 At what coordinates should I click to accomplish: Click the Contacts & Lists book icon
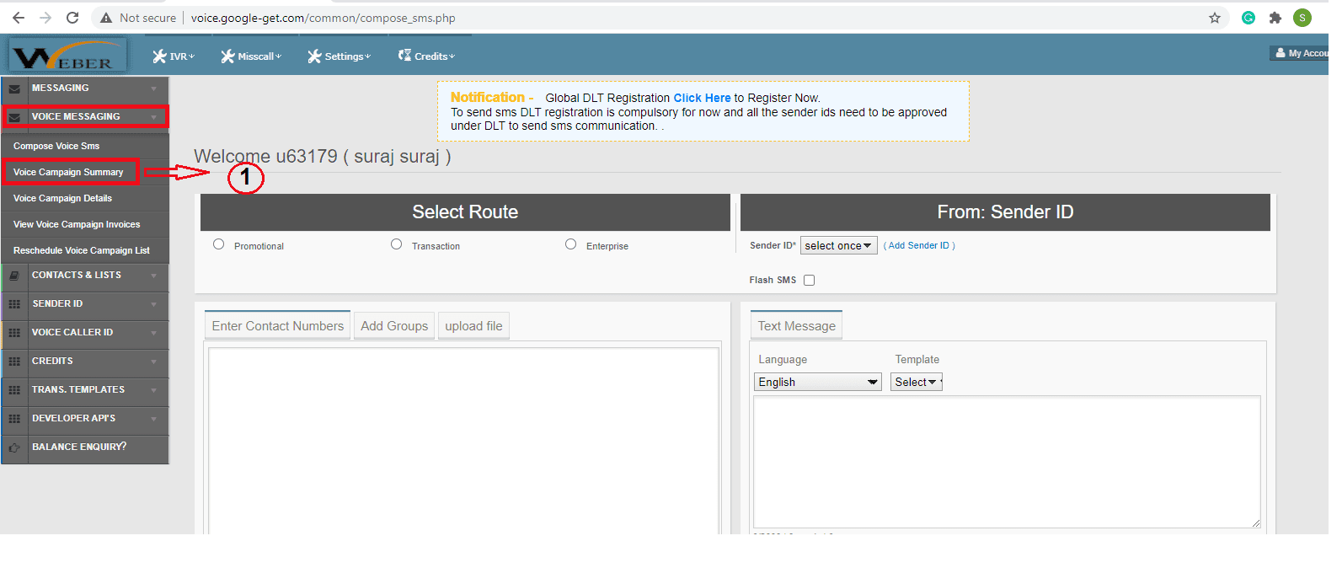coord(14,276)
